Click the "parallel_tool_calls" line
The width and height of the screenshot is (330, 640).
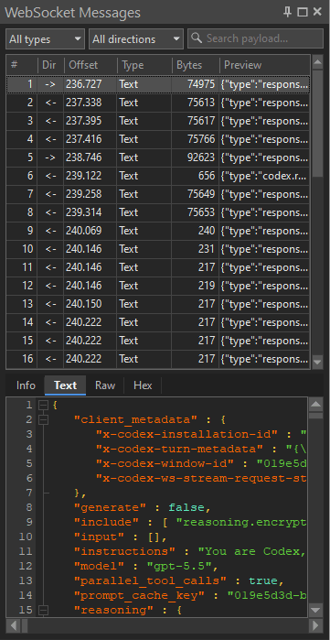178,580
